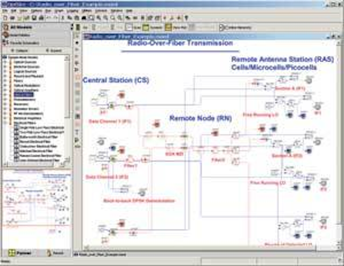Click the New document toolbar icon
This screenshot has width=344, height=266.
5,18
